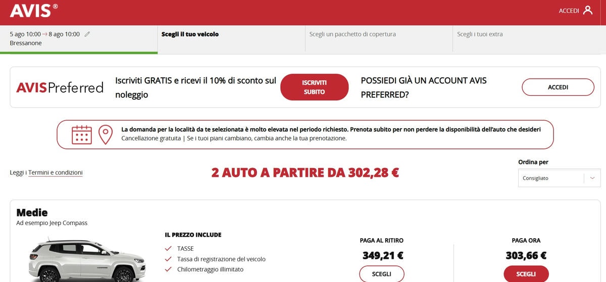Go to Scegli un pacchetto di copertura step

click(x=352, y=34)
